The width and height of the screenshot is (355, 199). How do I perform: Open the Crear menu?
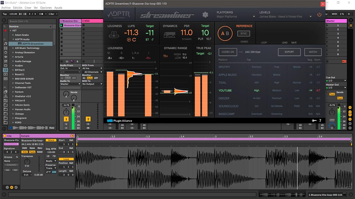28,8
